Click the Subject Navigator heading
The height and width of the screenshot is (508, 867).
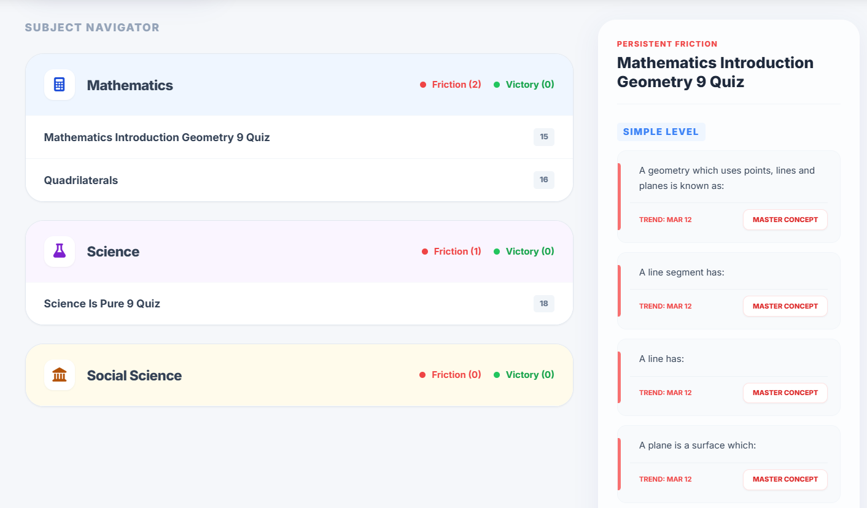click(x=92, y=28)
